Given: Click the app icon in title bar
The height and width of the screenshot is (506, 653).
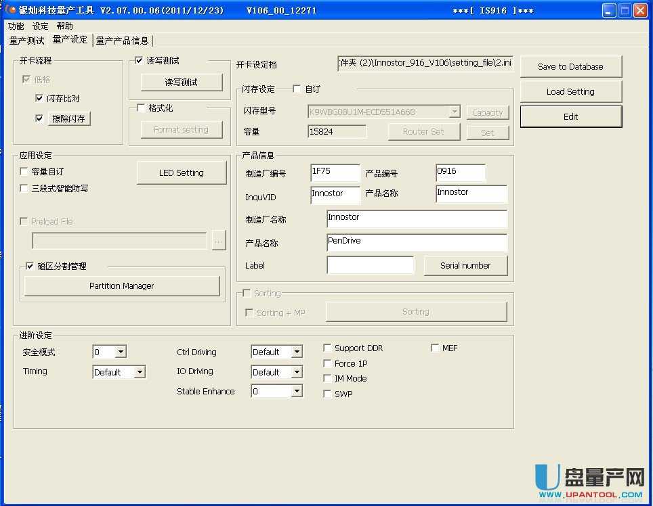Looking at the screenshot, I should pos(10,10).
